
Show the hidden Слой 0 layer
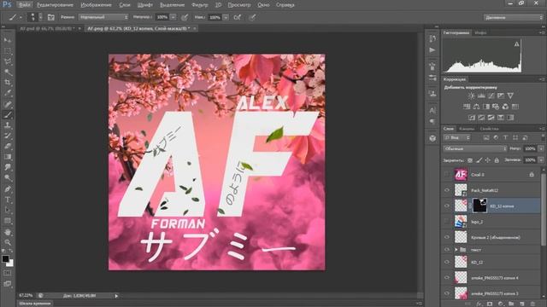click(x=447, y=174)
